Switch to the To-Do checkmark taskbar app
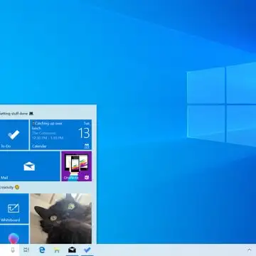 (x=87, y=250)
